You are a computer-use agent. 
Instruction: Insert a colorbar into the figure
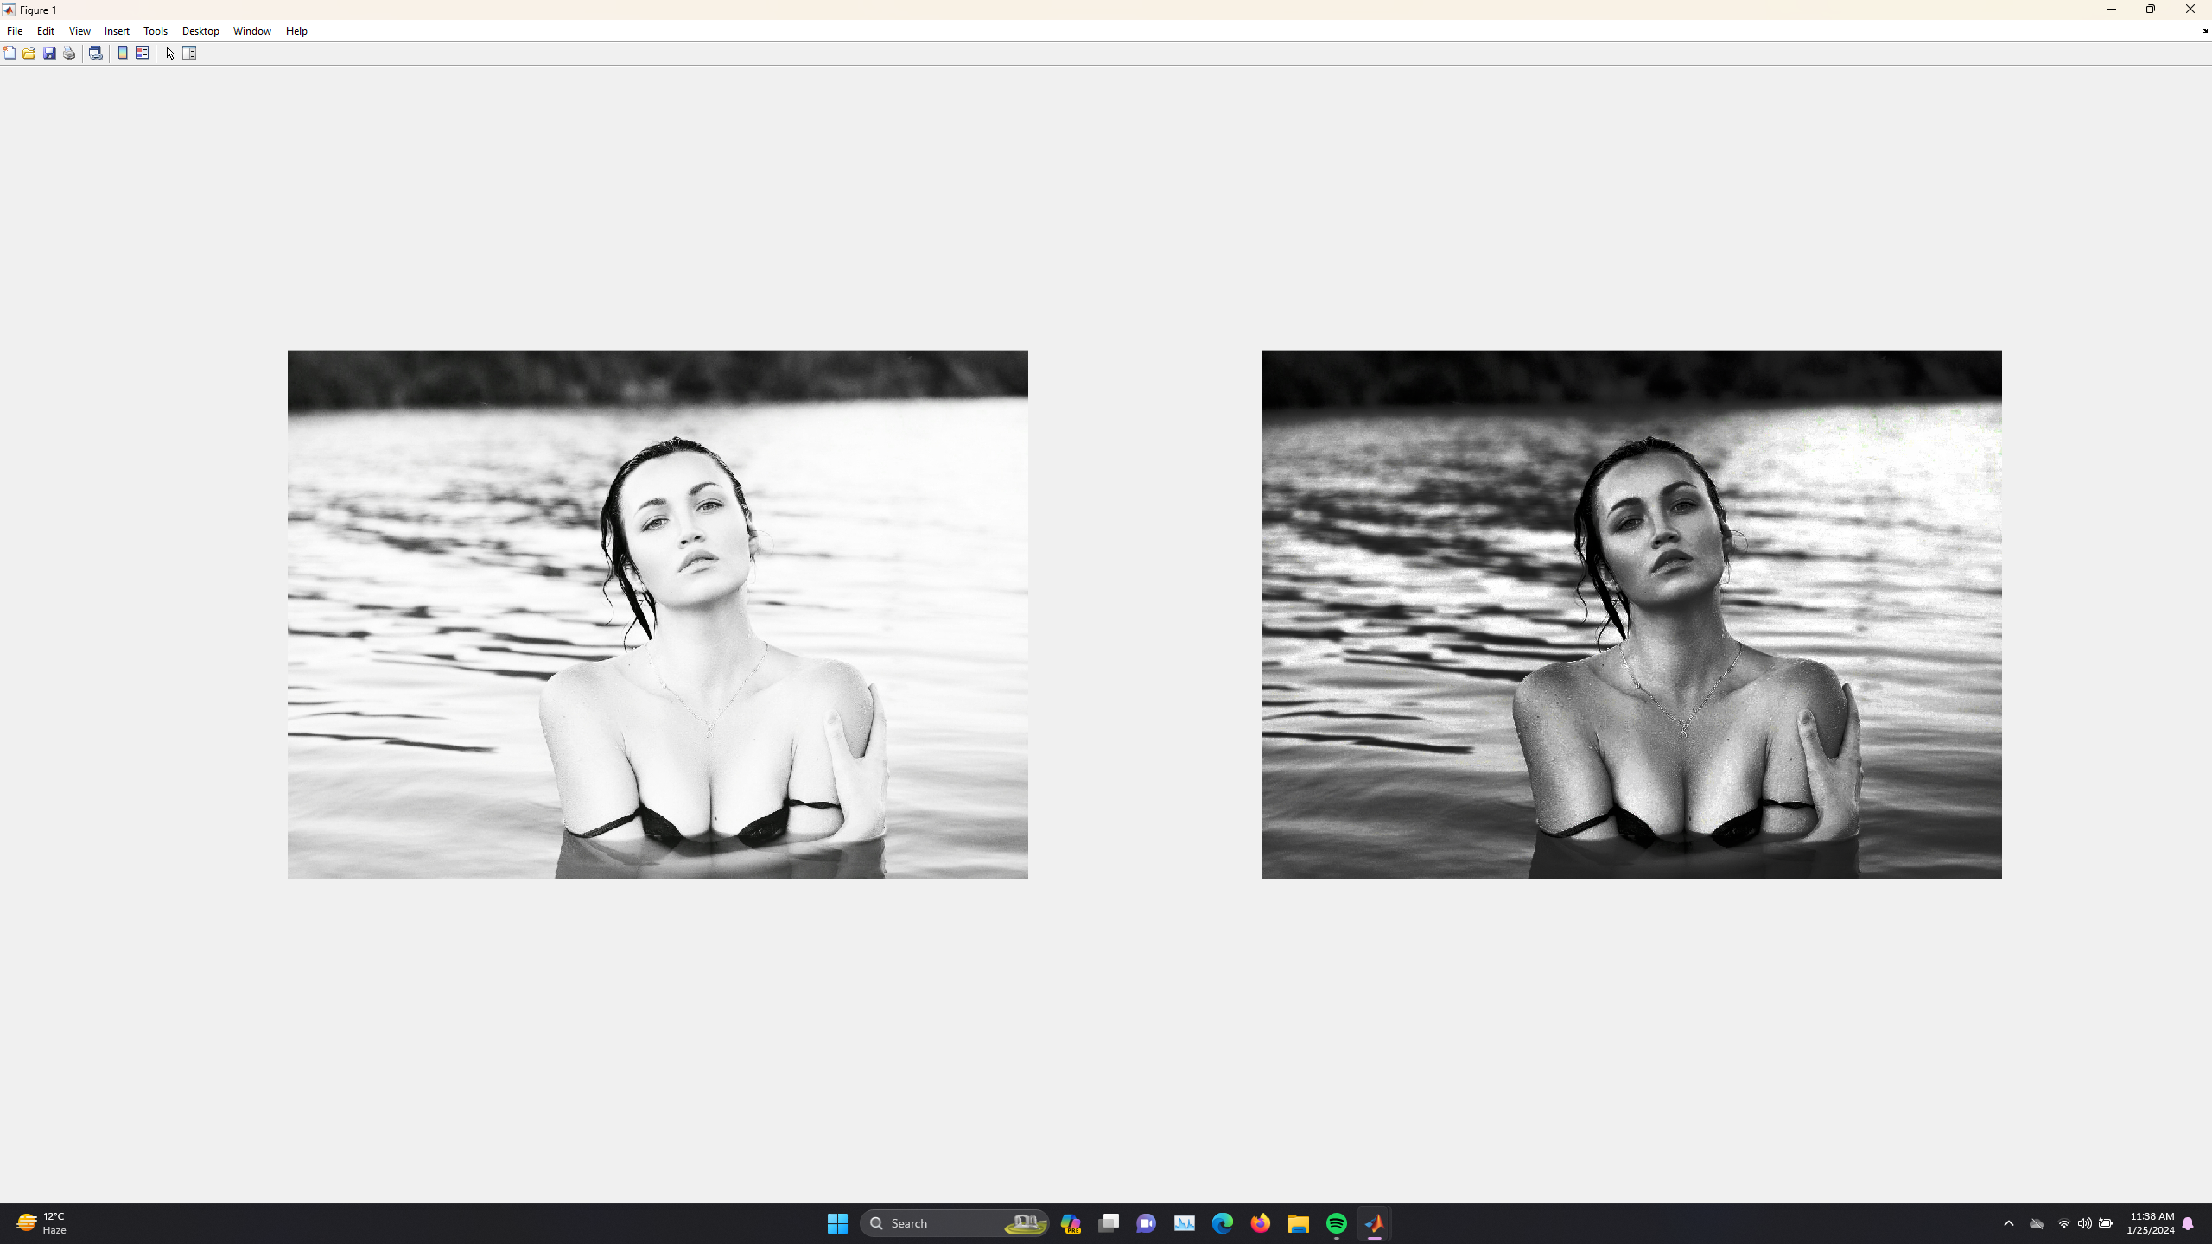click(122, 53)
